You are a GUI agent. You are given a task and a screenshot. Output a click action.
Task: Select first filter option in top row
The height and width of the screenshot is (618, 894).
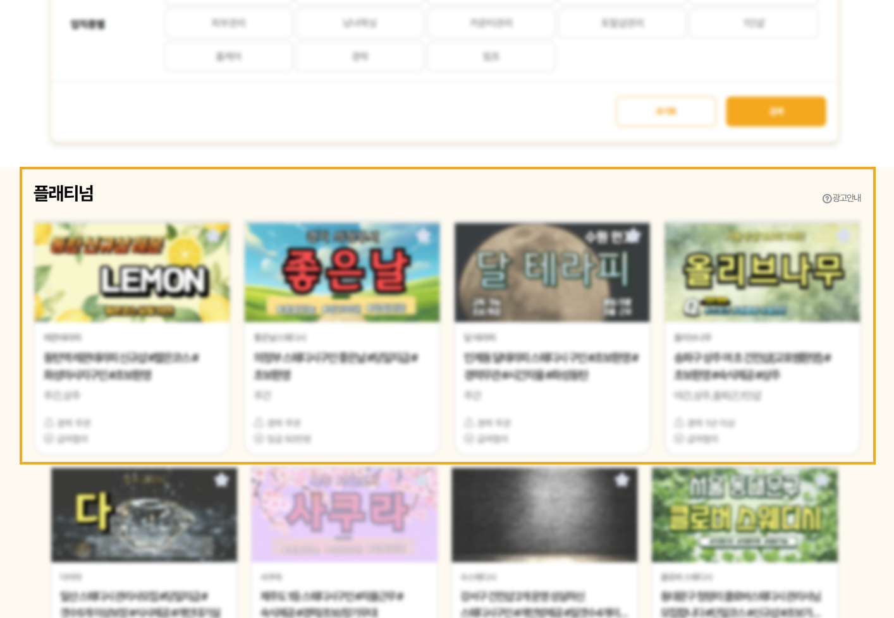tap(228, 23)
